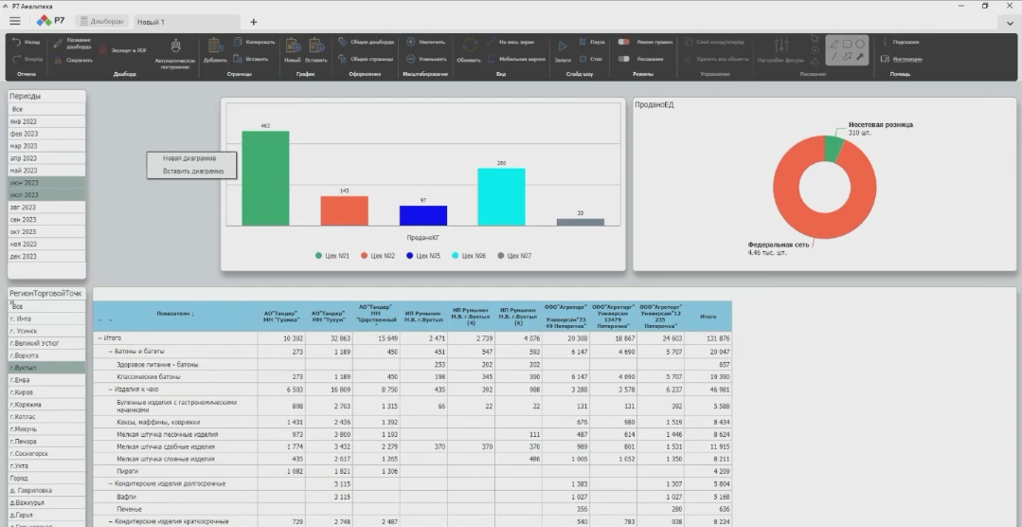Viewport: 1022px width, 527px height.
Task: Click the Итого column header
Action: 708,317
